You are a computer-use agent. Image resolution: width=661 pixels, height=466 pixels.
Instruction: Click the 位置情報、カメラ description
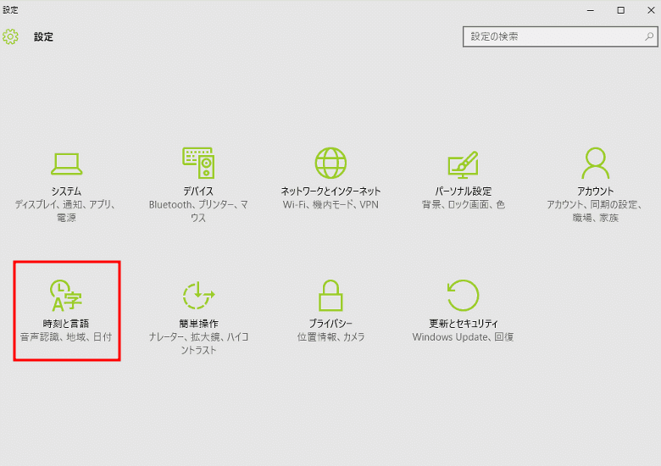point(330,337)
